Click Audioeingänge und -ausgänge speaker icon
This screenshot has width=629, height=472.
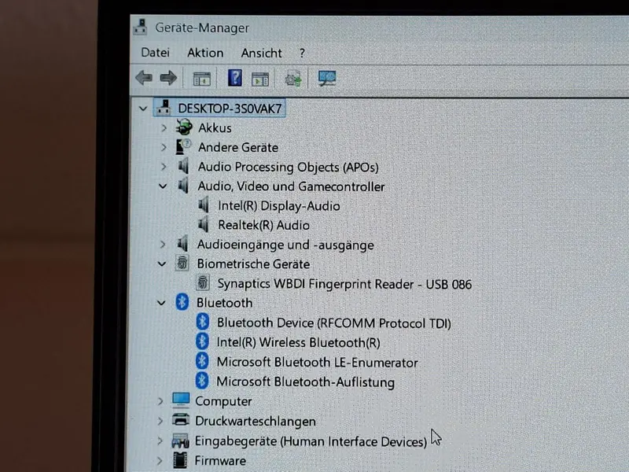point(182,244)
